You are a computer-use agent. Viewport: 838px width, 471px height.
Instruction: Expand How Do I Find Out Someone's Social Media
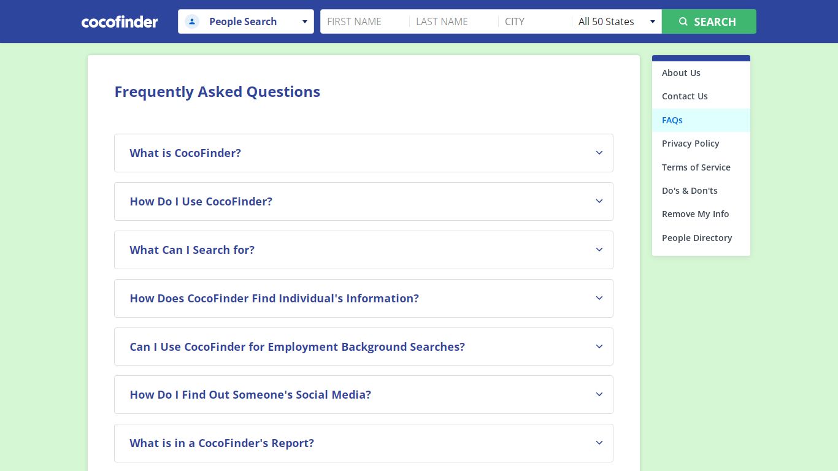point(364,394)
